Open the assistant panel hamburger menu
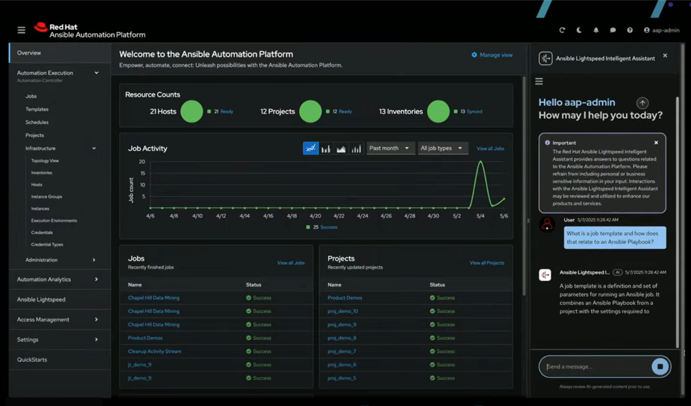This screenshot has width=691, height=406. coord(539,82)
